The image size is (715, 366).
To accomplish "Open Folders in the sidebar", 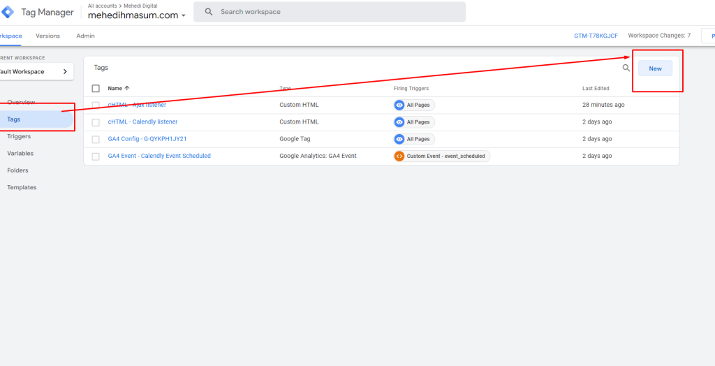I will tap(17, 170).
